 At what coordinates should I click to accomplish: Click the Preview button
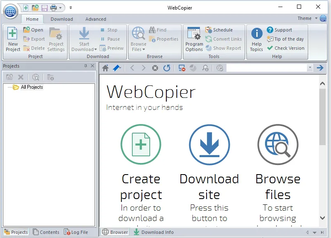[x=112, y=49]
